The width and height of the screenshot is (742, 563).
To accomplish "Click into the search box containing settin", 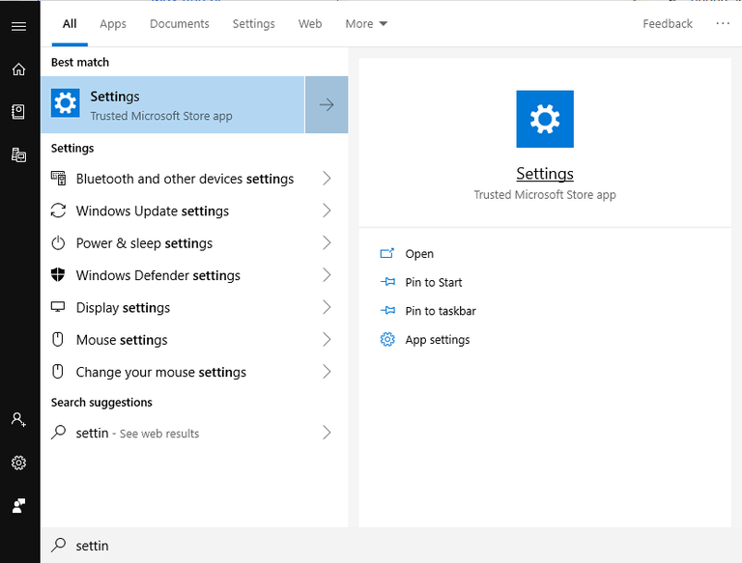I will coord(391,545).
